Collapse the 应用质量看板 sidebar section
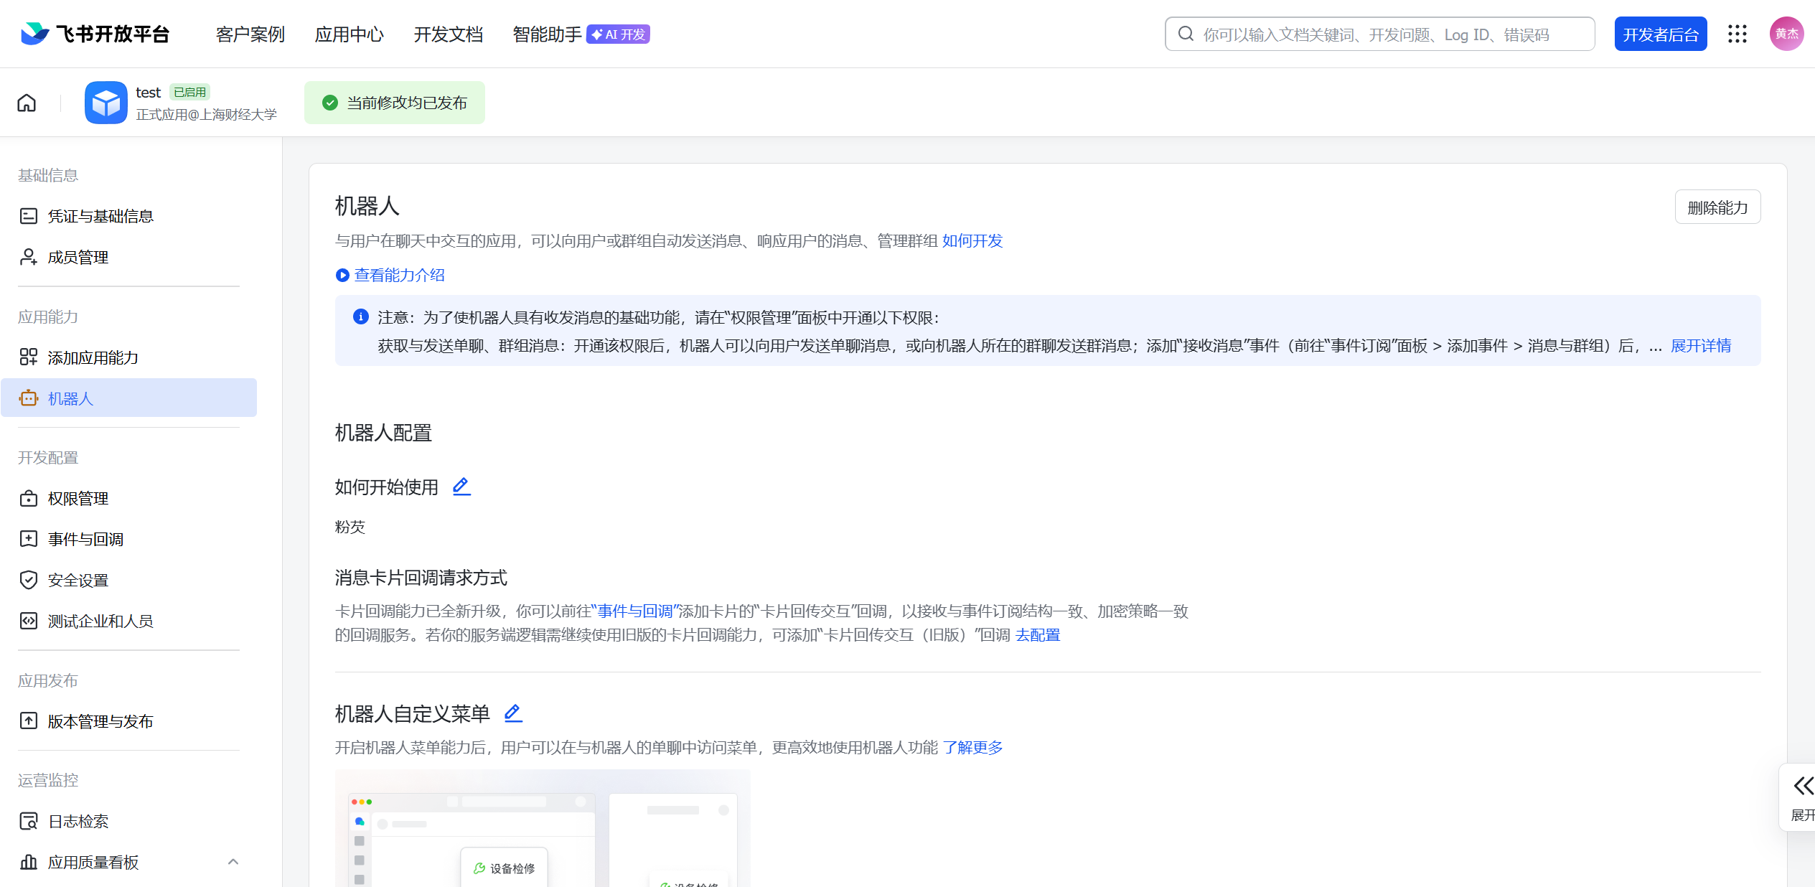Screen dimensions: 1815x887 click(x=233, y=862)
